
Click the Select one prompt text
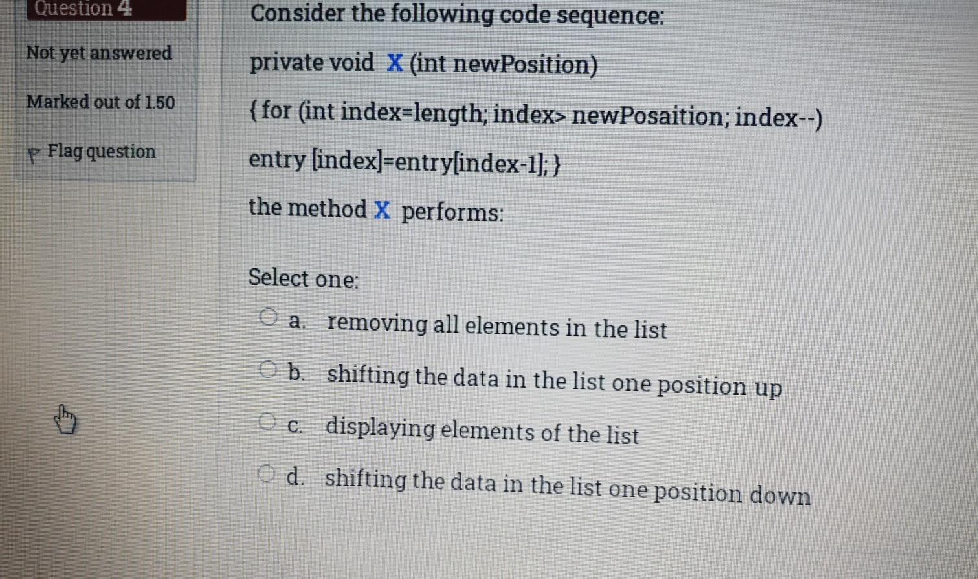pyautogui.click(x=302, y=278)
